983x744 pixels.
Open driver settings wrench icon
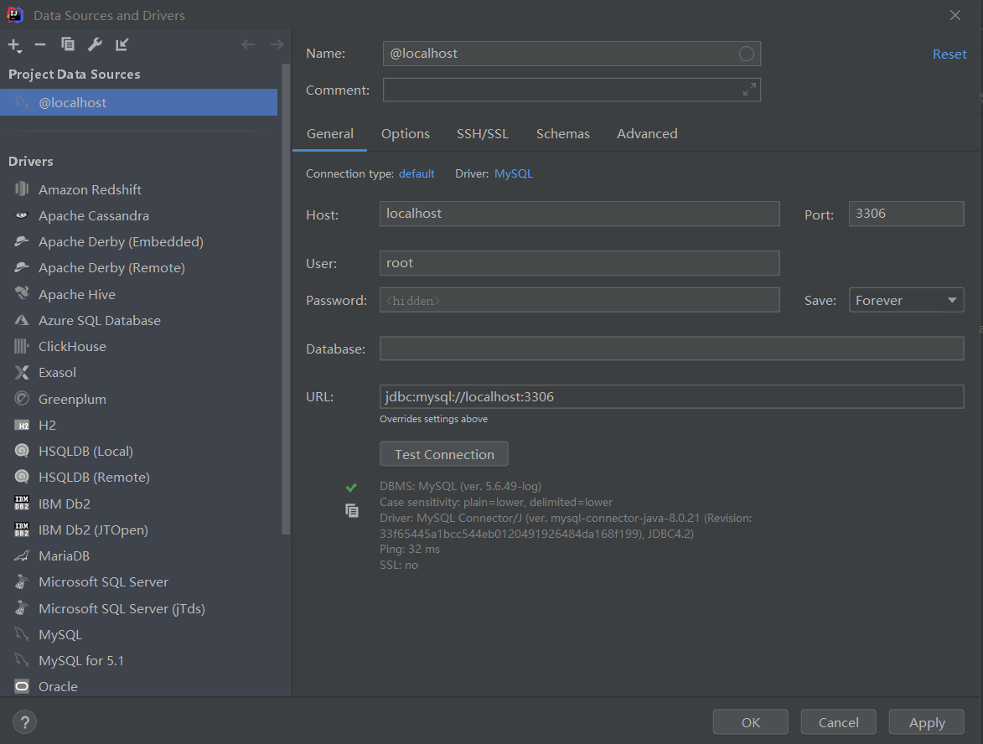pyautogui.click(x=95, y=44)
